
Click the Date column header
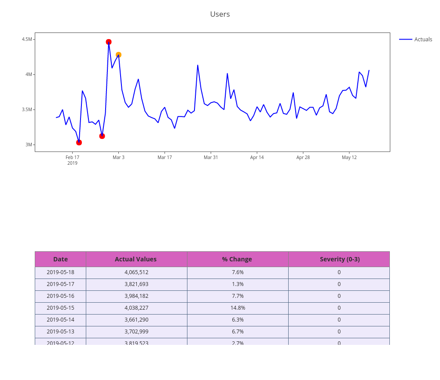click(60, 259)
